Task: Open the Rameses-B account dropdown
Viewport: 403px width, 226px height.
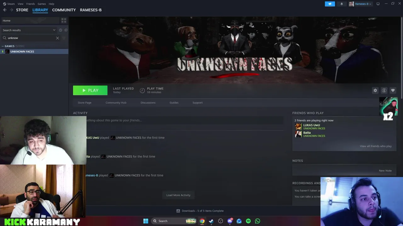Action: (360, 4)
